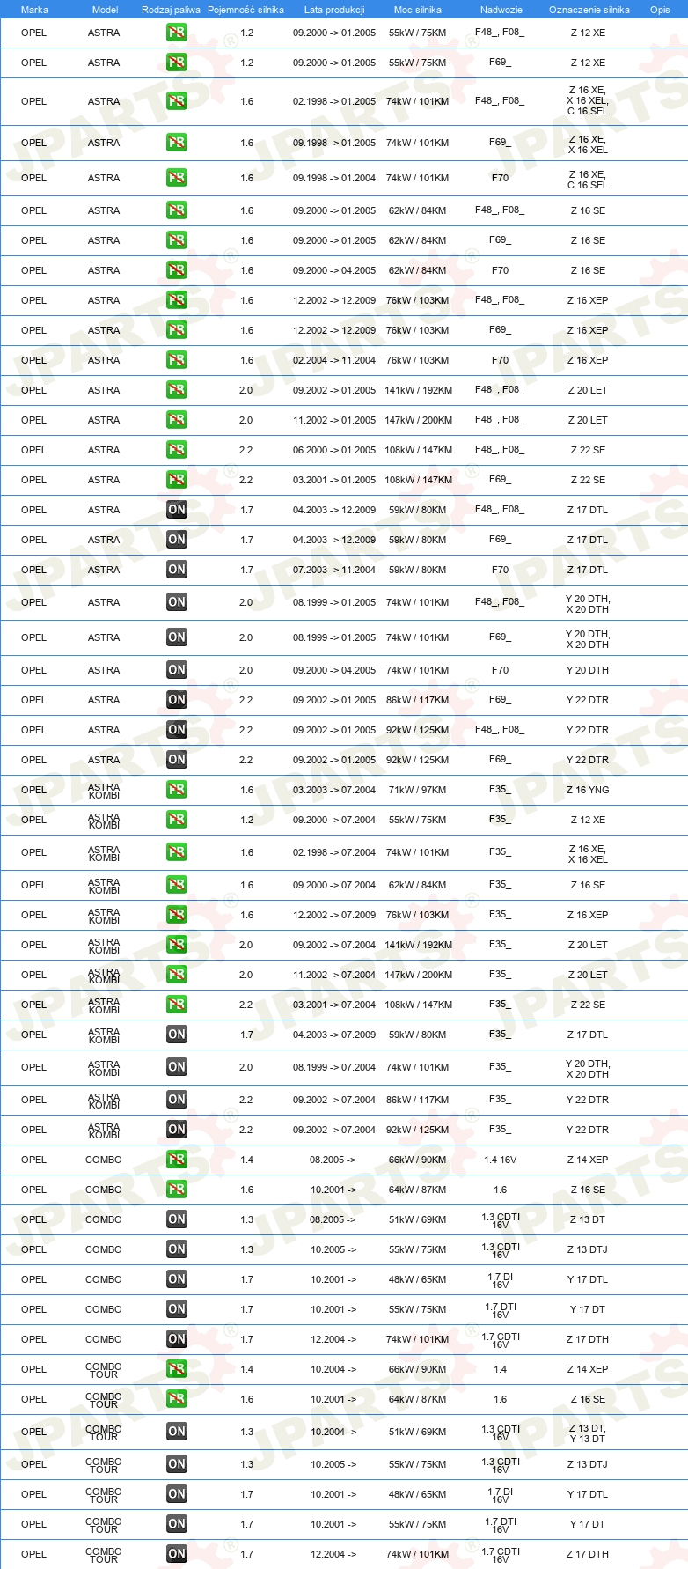Select the date range '09.1998 -> 01.2004'

pos(334,178)
